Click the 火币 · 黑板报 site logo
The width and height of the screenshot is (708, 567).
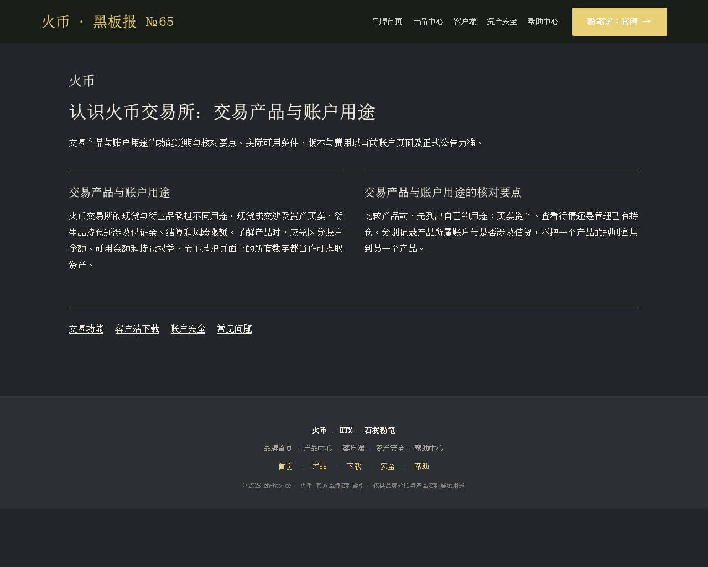(108, 22)
